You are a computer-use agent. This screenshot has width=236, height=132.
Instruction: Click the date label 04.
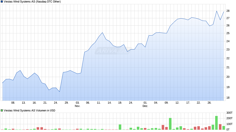coord(156,103)
